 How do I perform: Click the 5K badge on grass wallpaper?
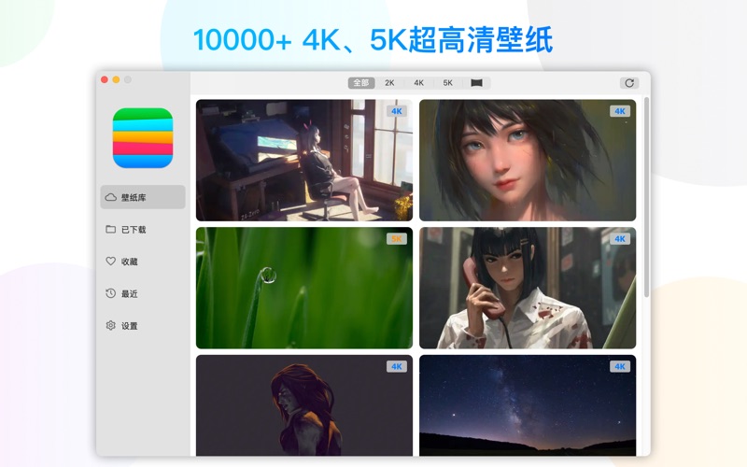click(397, 239)
